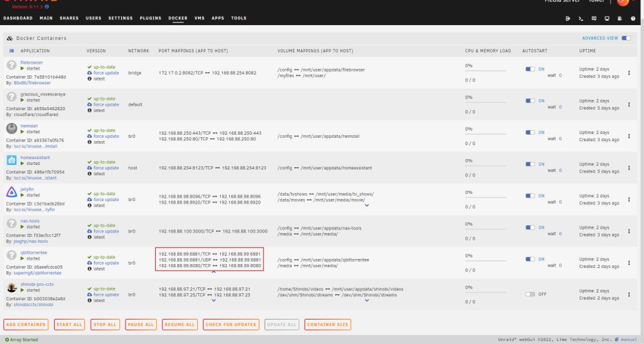Click the wait value for nas-tools
This screenshot has height=344, width=644.
click(560, 233)
